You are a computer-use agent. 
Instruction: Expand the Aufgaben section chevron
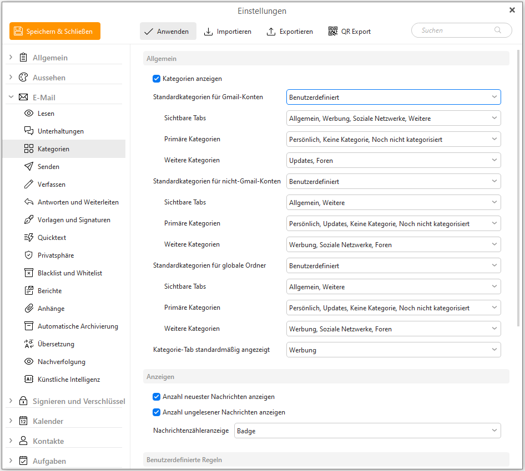(11, 460)
